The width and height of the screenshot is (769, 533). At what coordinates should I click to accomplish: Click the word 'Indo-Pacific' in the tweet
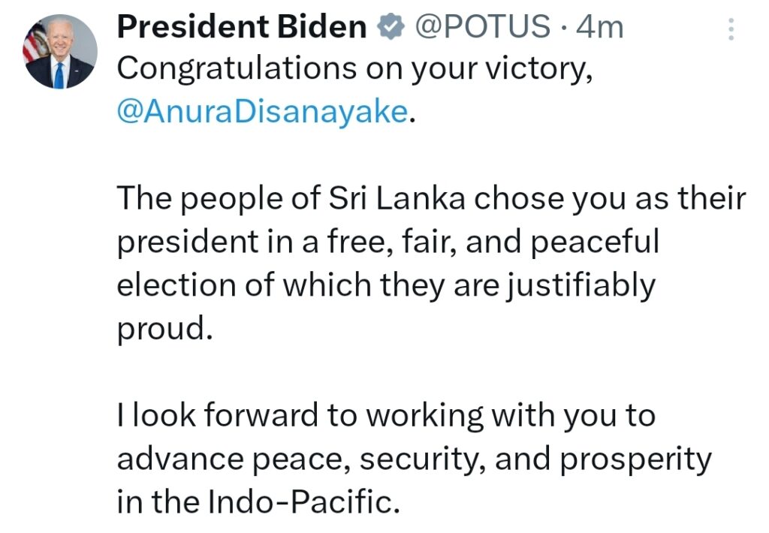coord(301,501)
